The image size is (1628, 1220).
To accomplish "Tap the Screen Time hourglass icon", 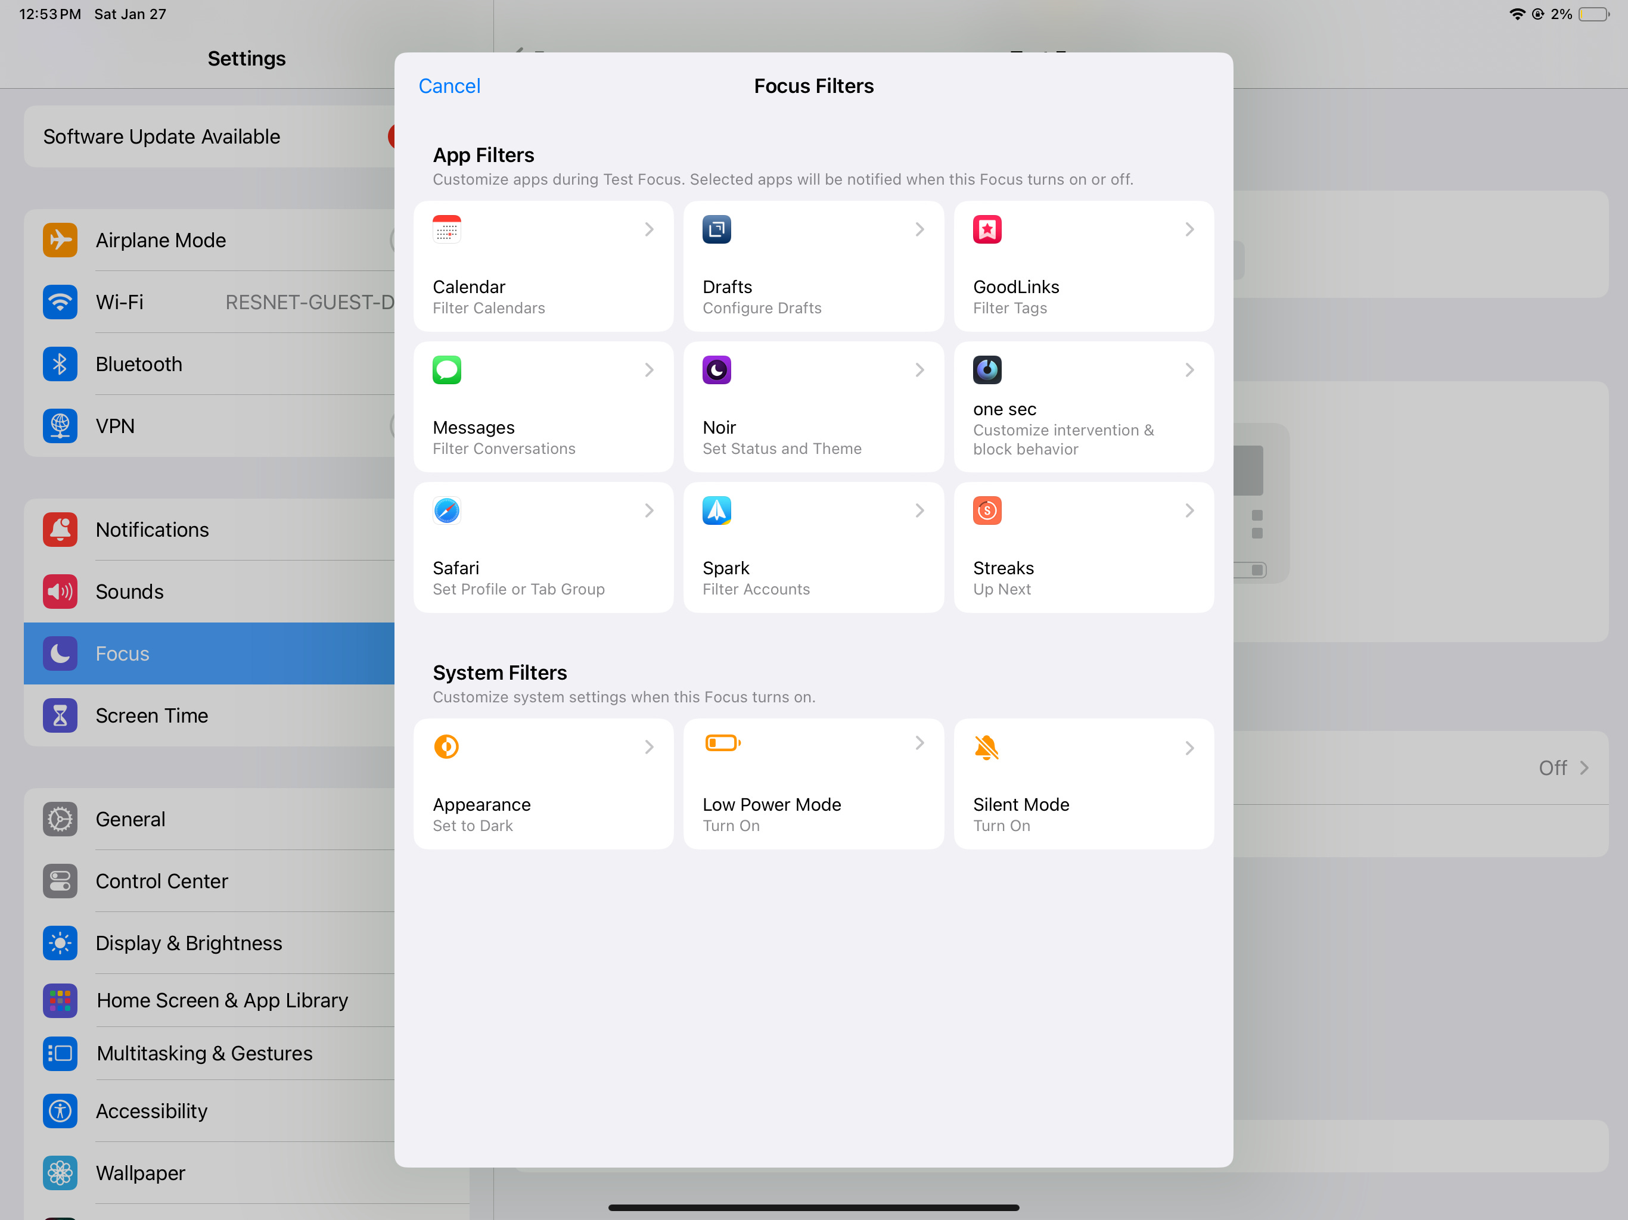I will point(60,715).
